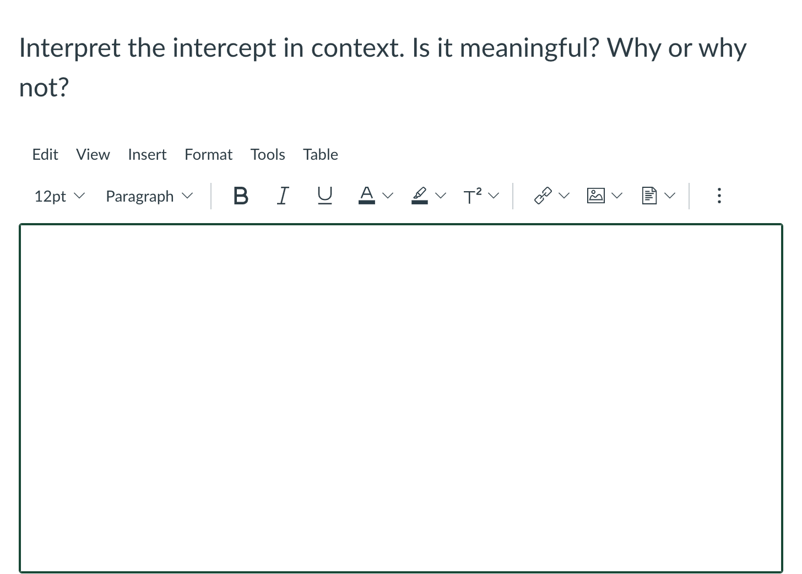Open the Format menu
This screenshot has width=802, height=574.
click(x=208, y=154)
